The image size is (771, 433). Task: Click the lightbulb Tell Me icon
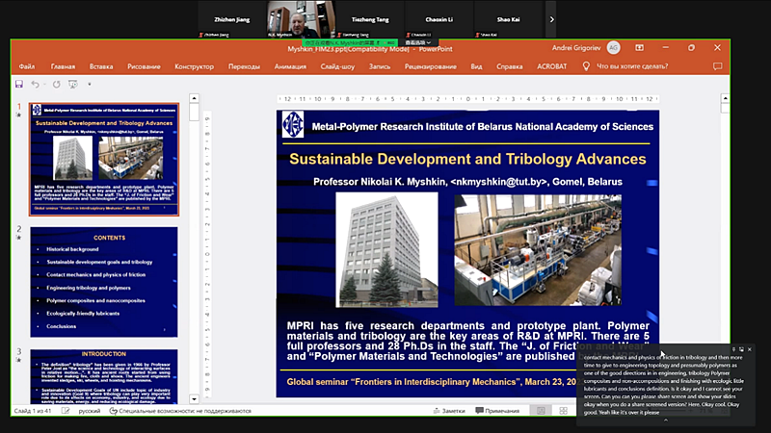tap(586, 66)
